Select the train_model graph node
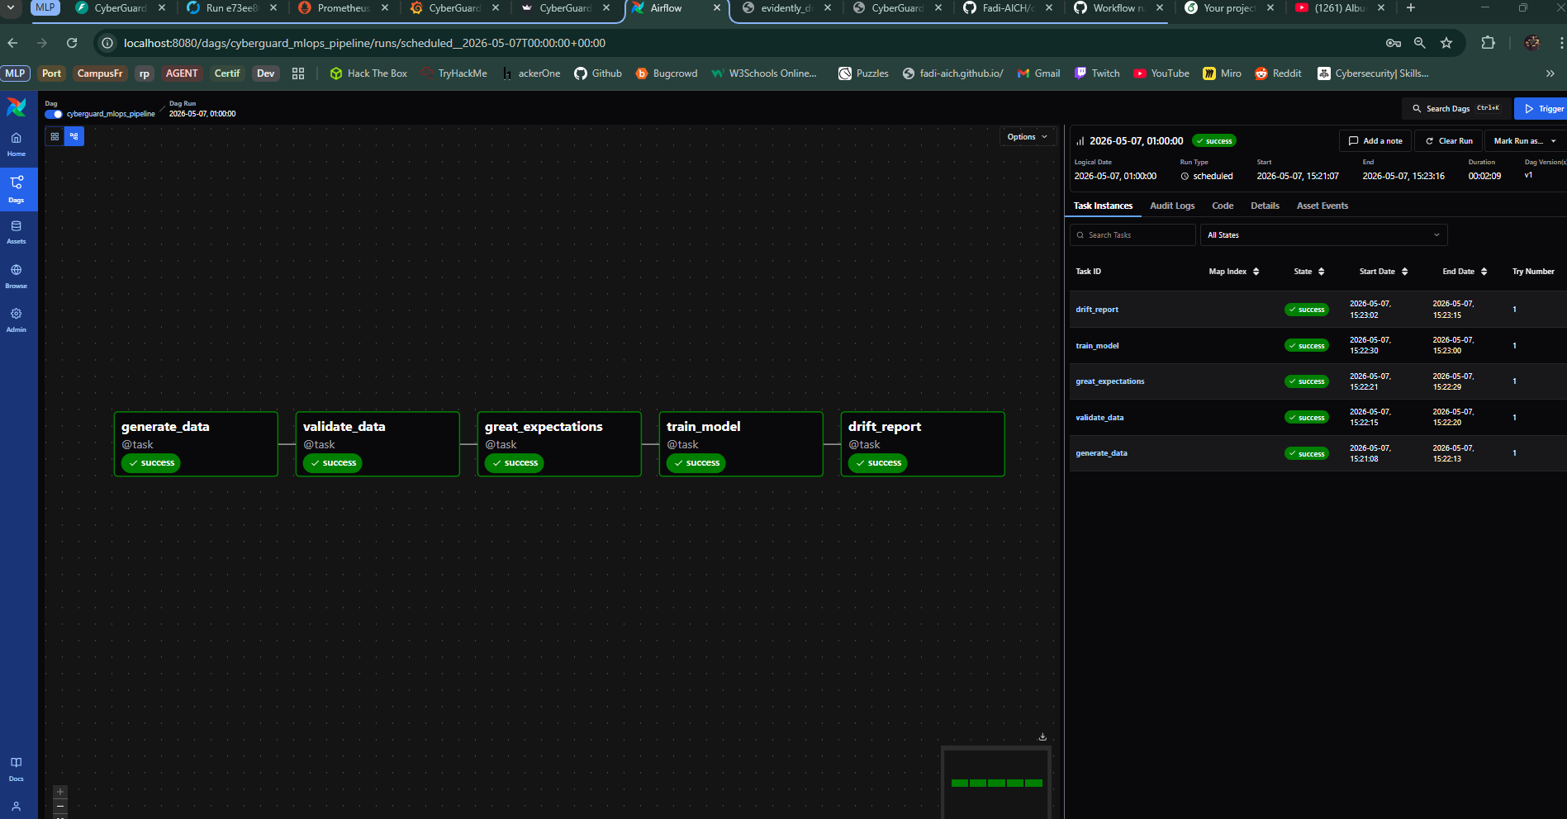Viewport: 1567px width, 819px height. coord(741,444)
